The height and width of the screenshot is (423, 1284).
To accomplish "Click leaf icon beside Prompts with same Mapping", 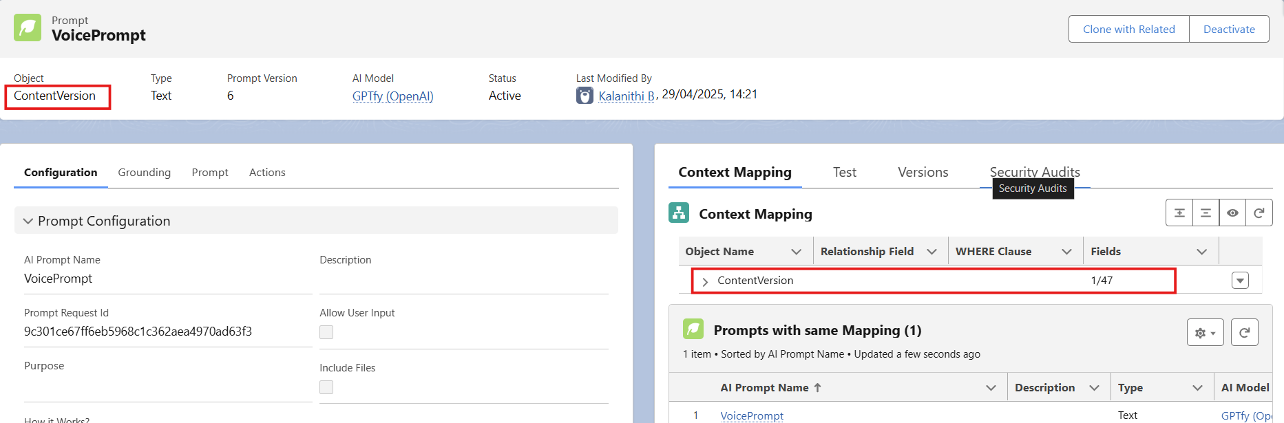I will tap(693, 329).
